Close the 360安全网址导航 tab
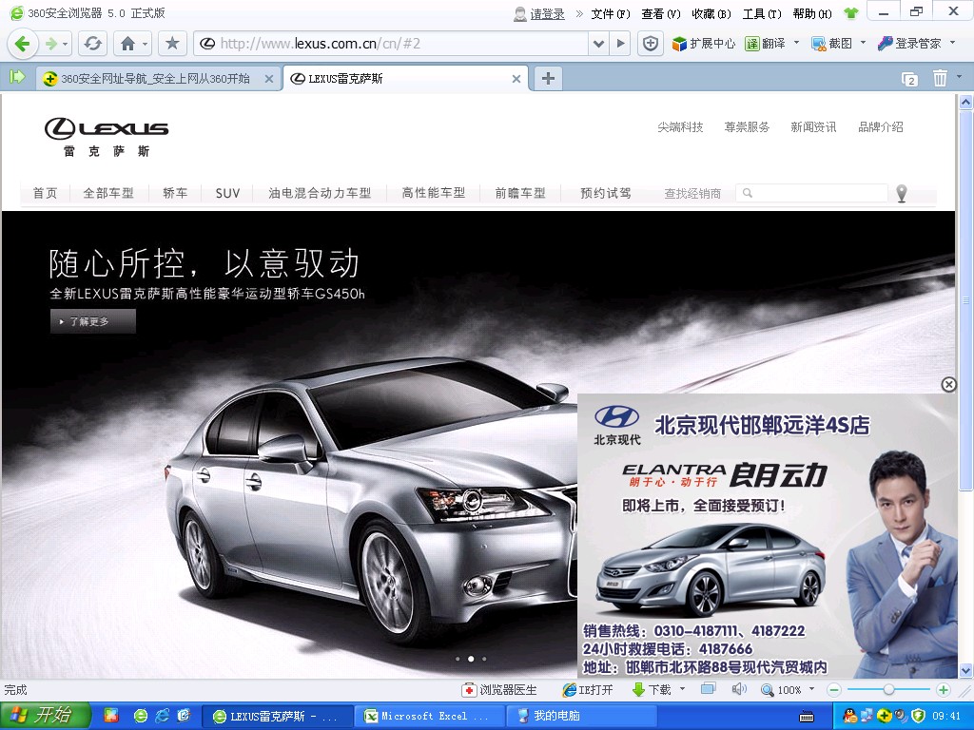974x730 pixels. [x=269, y=79]
